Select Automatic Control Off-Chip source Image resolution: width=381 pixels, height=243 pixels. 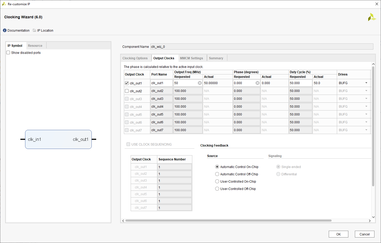(217, 174)
